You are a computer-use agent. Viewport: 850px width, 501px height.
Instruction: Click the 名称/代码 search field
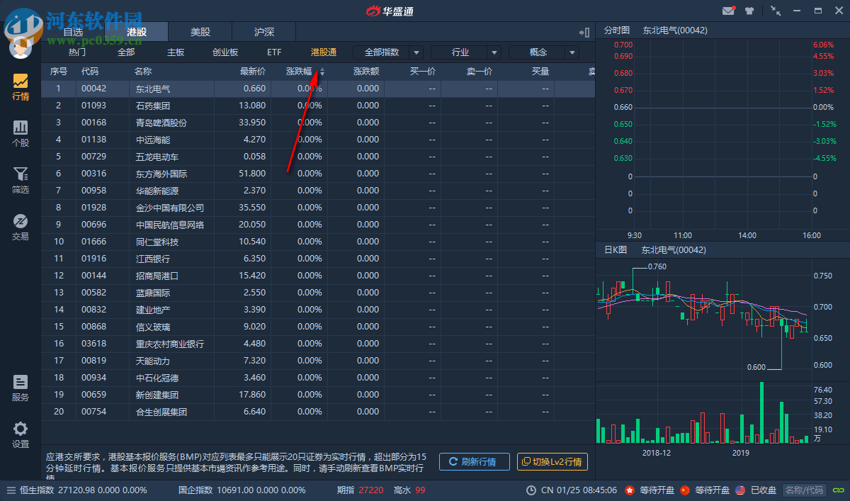[805, 490]
